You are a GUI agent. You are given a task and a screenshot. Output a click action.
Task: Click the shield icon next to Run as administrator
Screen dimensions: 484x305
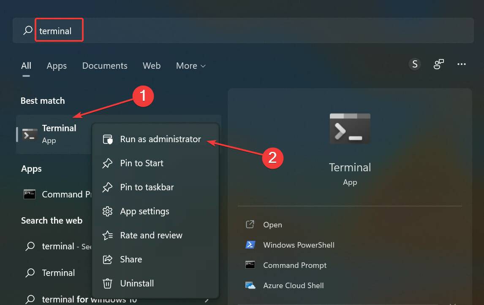point(108,139)
